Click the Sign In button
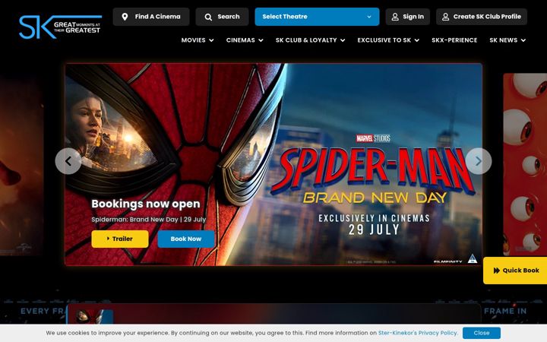The image size is (547, 342). tap(407, 17)
